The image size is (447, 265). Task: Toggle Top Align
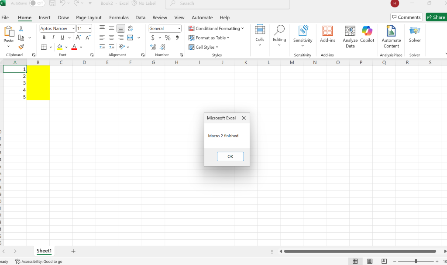tap(102, 28)
